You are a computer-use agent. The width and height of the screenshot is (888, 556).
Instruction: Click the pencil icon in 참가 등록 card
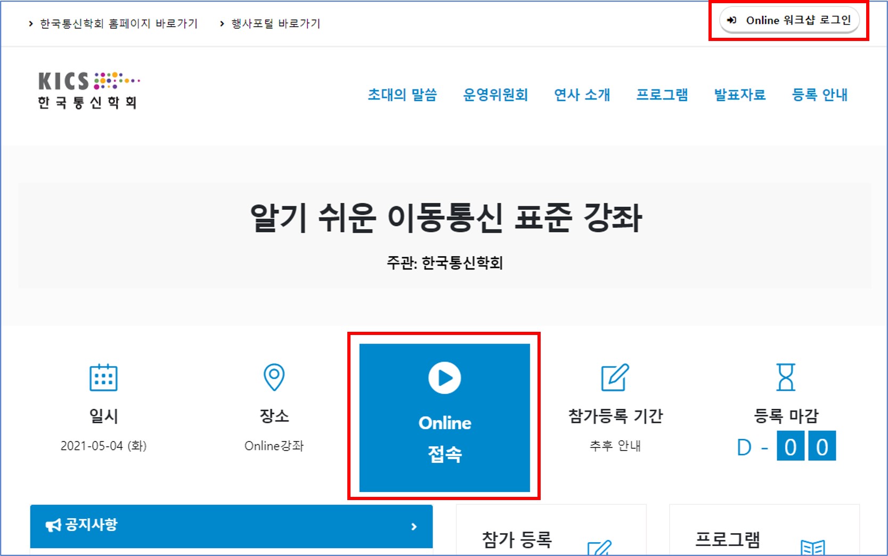coord(599,547)
